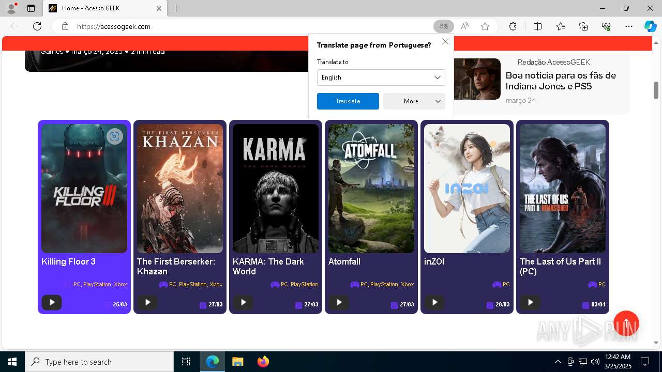Expand the More options dropdown

[x=414, y=101]
